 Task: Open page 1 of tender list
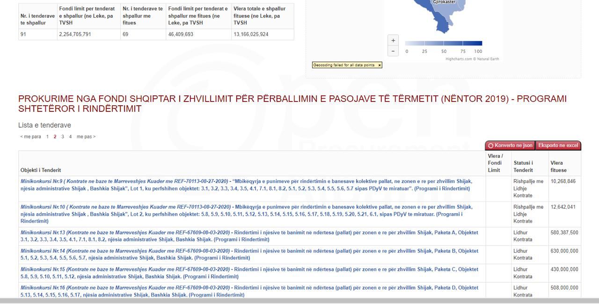tap(47, 137)
